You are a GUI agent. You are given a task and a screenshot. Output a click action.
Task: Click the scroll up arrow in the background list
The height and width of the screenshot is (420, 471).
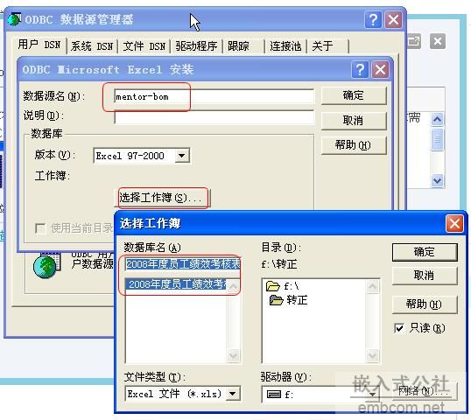click(437, 120)
